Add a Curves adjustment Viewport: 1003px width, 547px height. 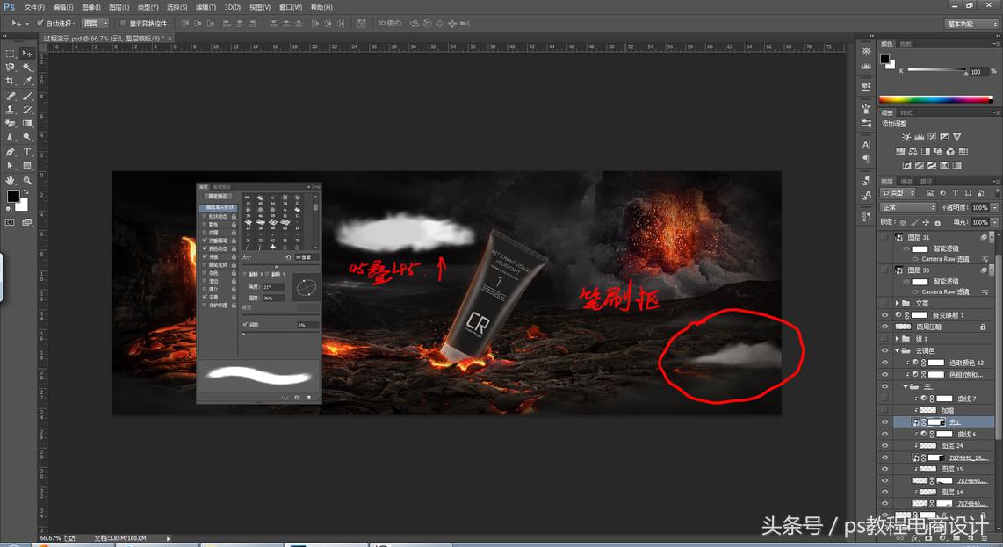(932, 137)
